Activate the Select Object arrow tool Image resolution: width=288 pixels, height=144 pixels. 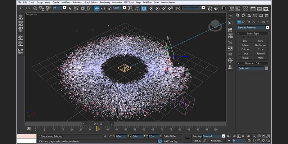[x=70, y=8]
